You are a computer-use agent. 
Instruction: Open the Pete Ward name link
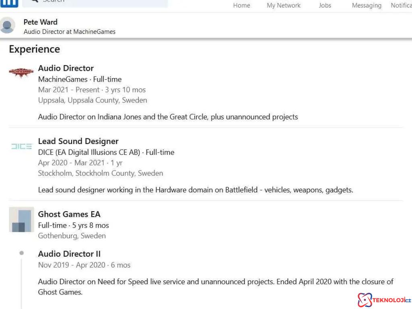pos(40,22)
